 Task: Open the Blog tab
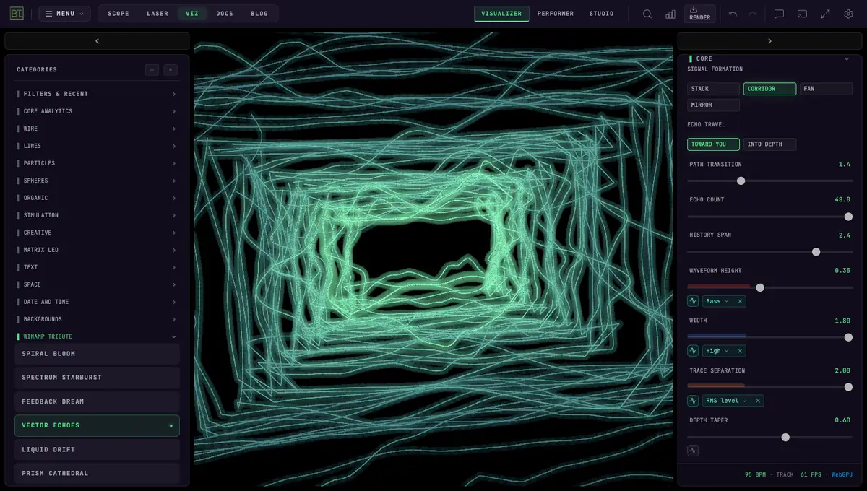click(x=259, y=14)
